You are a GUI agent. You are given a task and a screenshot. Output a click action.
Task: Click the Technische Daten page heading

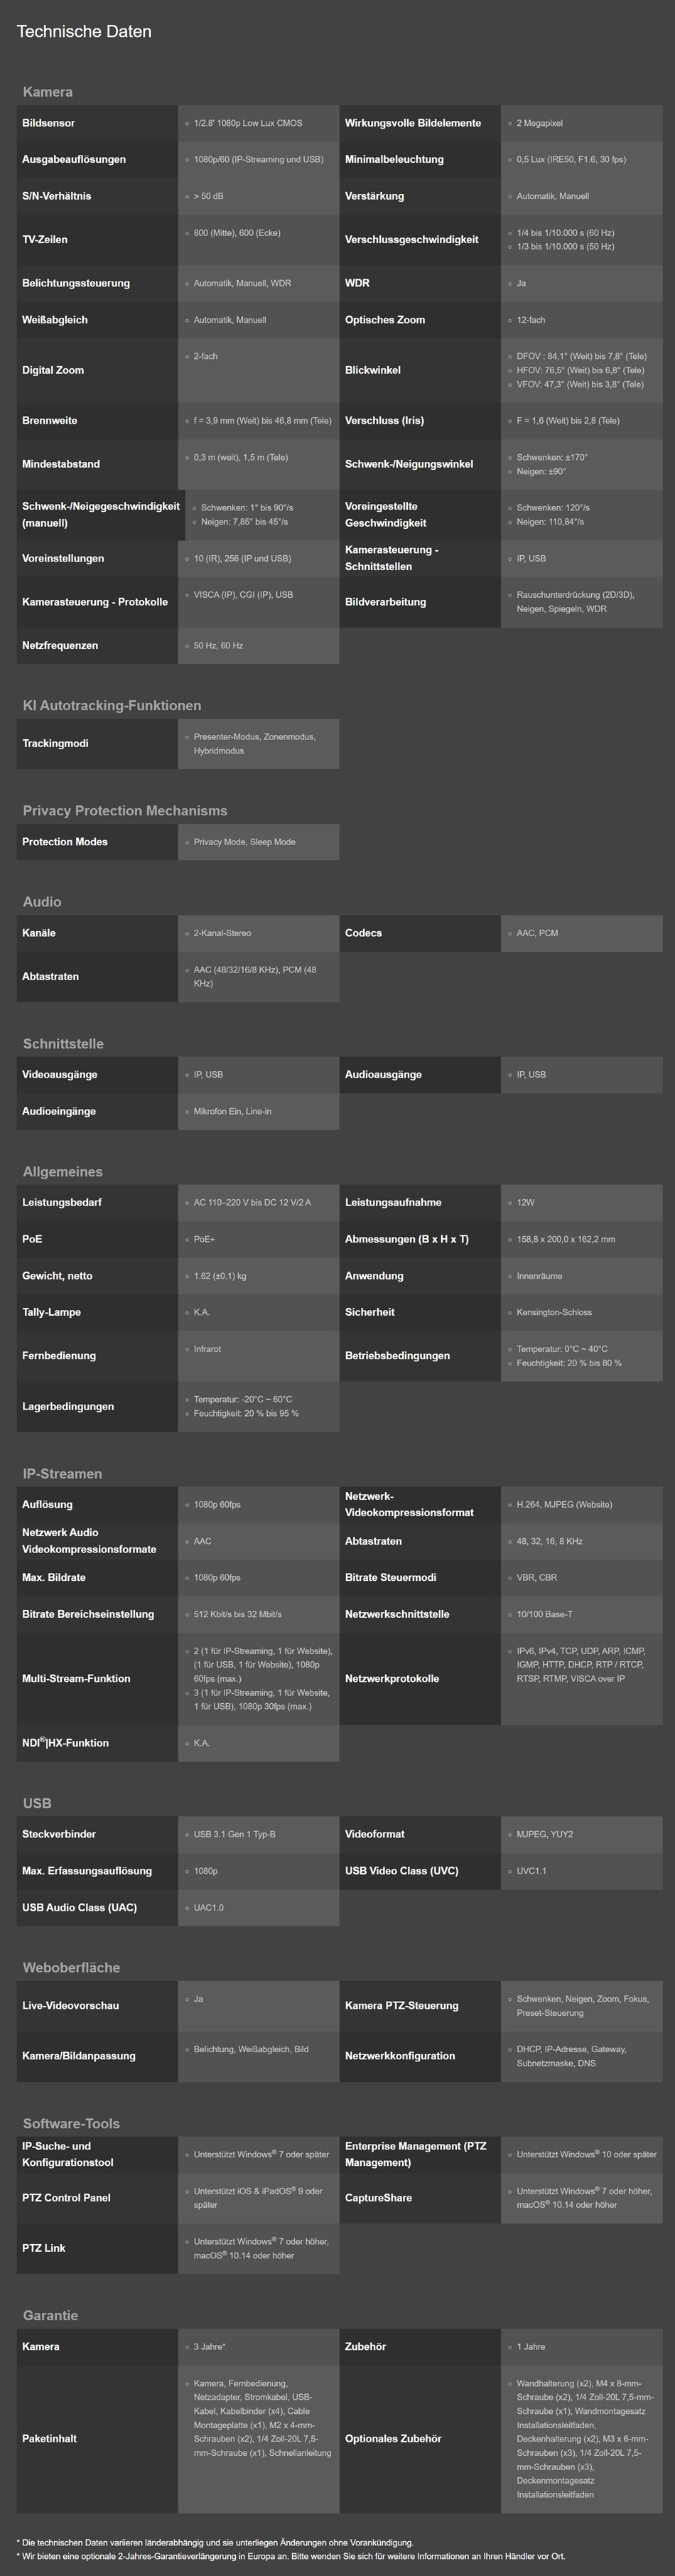click(x=84, y=32)
